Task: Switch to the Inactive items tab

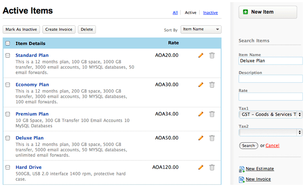Action: 210,13
